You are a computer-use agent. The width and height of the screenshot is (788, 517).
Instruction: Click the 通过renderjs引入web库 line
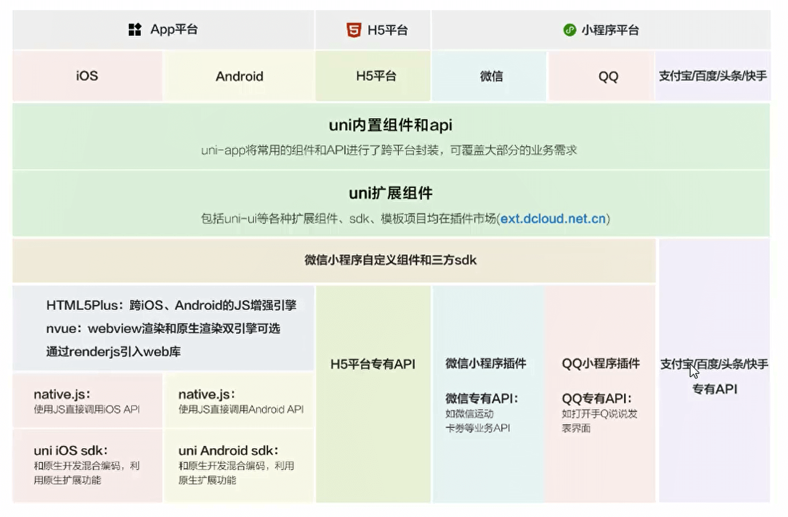point(113,351)
